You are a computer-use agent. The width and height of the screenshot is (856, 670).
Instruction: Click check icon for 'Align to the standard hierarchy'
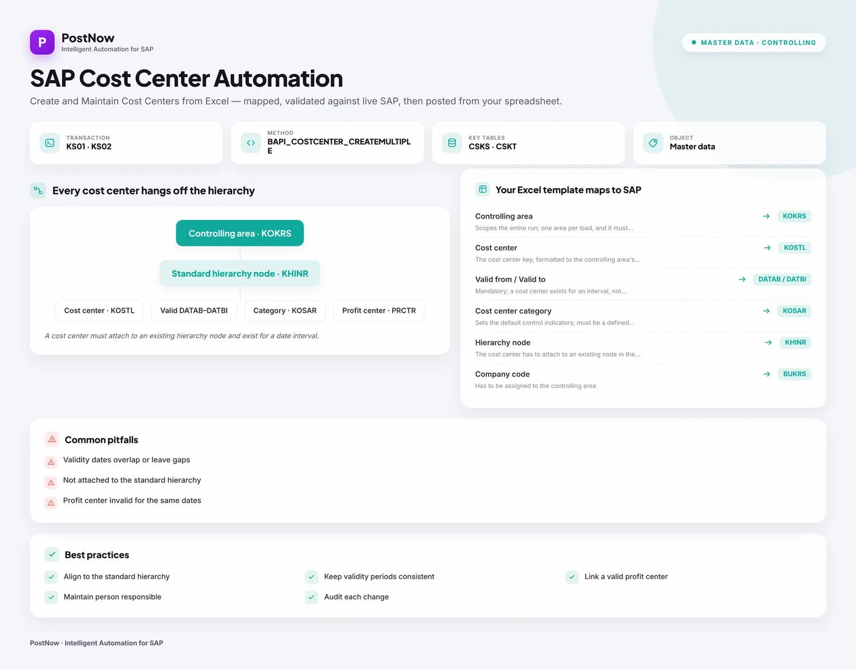pos(51,577)
